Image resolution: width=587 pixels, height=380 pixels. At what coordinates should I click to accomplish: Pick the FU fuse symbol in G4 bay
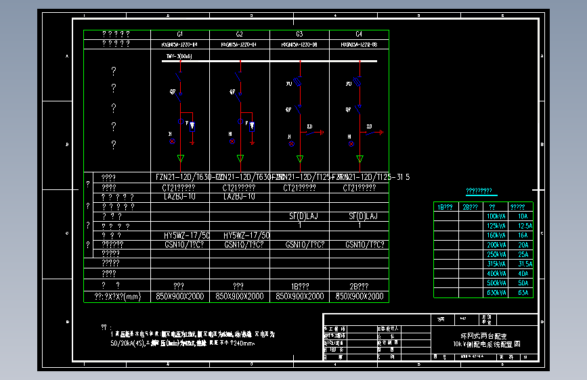point(357,82)
